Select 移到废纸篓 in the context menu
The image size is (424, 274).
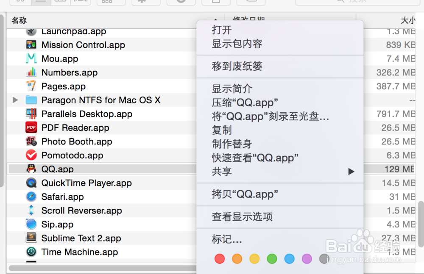click(x=237, y=66)
